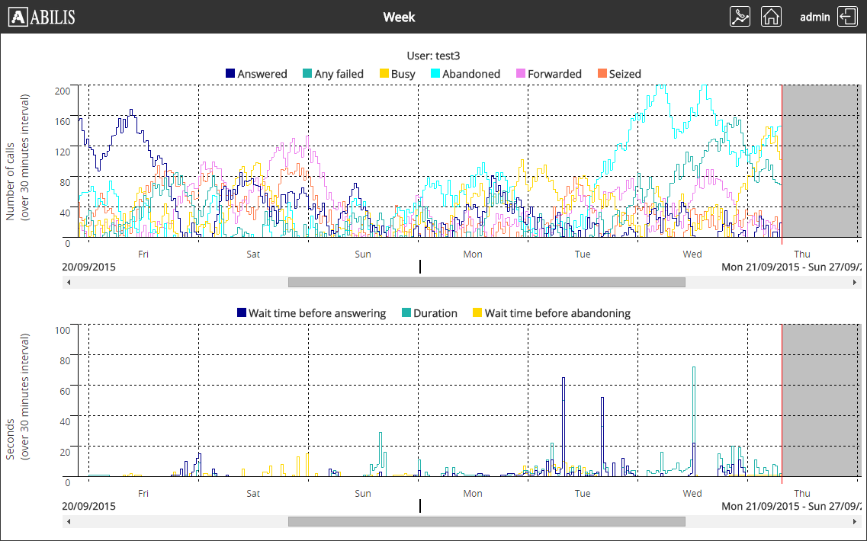Toggle the Forwarded legend entry
Viewport: 867px width, 541px height.
coord(549,74)
